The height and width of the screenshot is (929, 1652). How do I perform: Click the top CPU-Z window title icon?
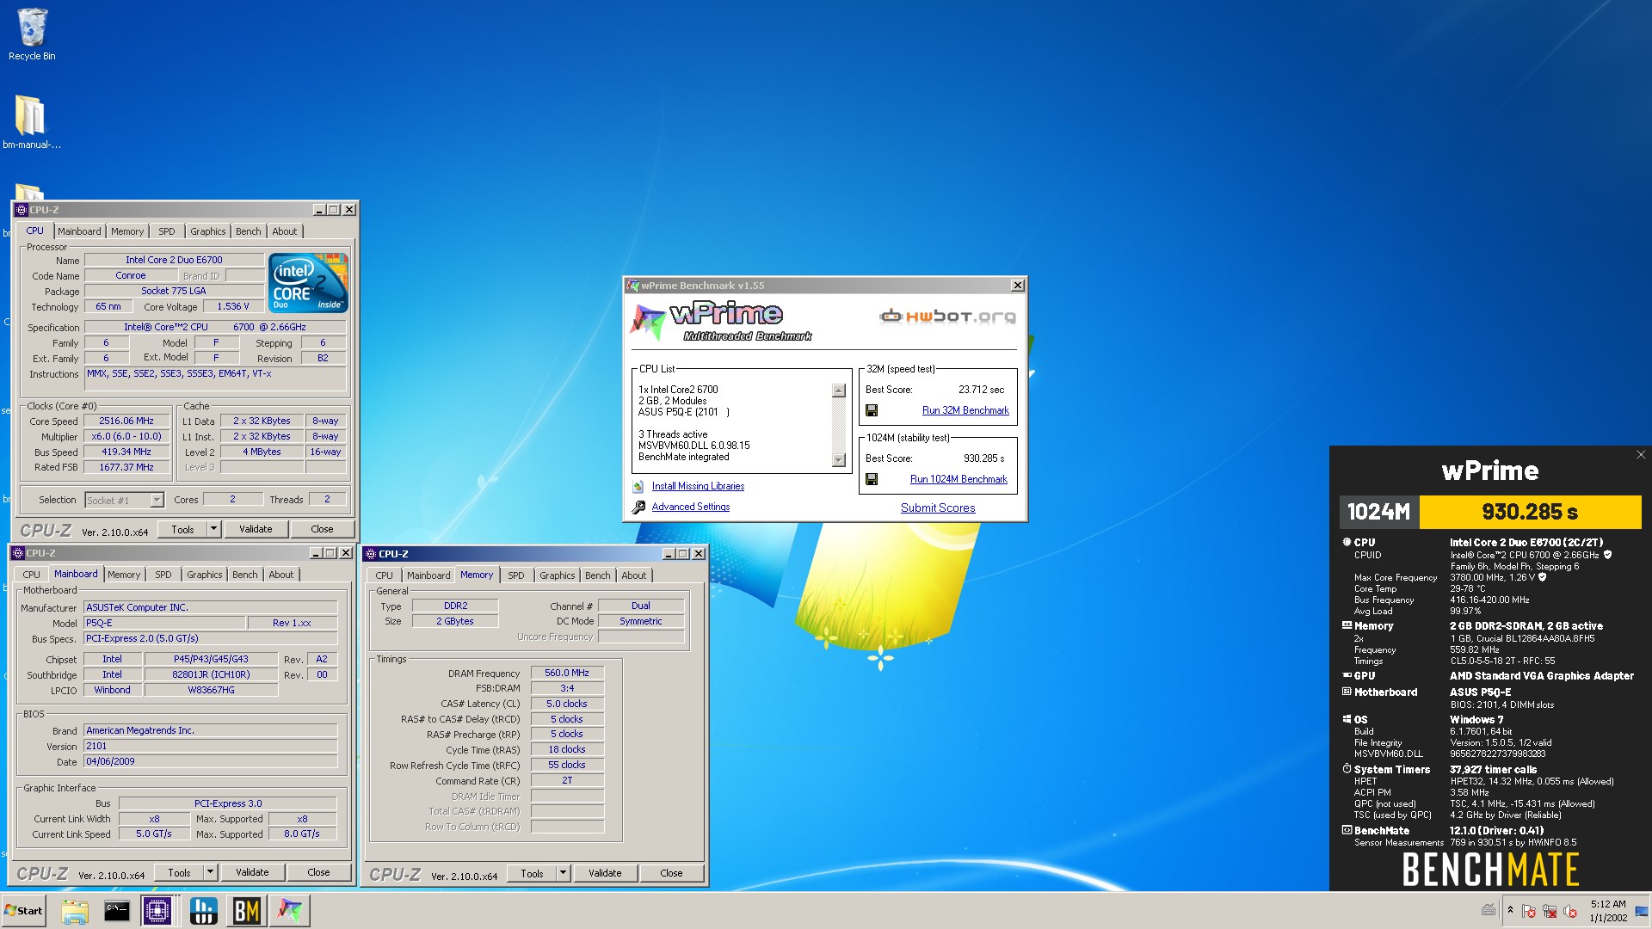22,210
